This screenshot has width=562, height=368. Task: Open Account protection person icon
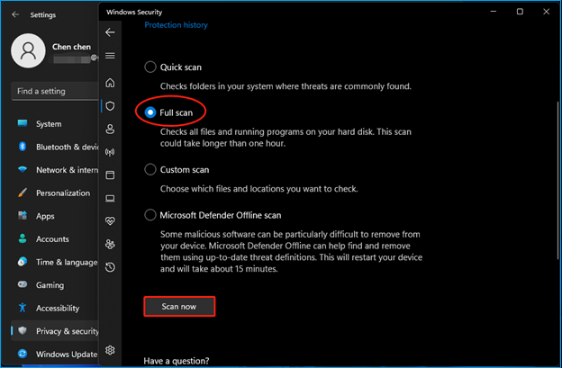[110, 129]
